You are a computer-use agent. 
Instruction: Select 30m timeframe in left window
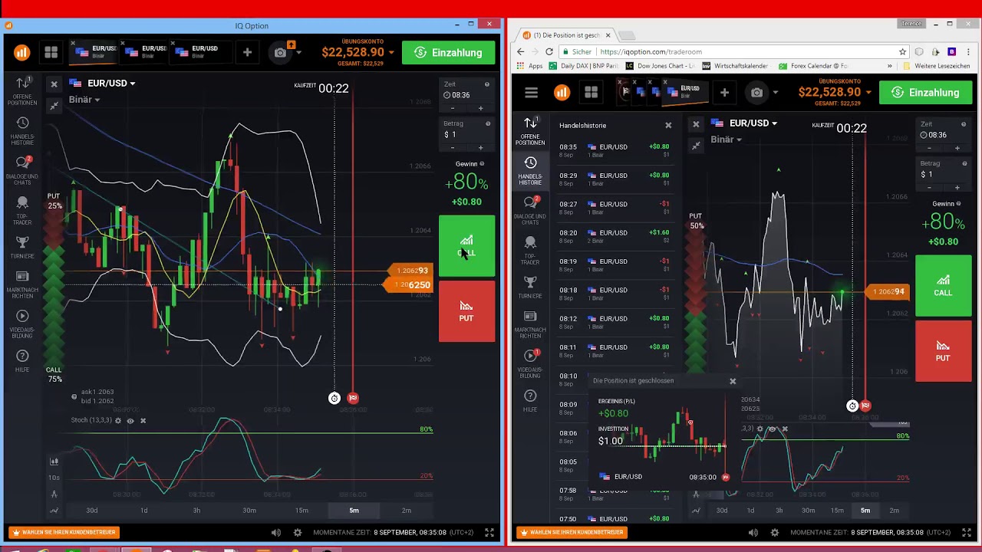(249, 511)
